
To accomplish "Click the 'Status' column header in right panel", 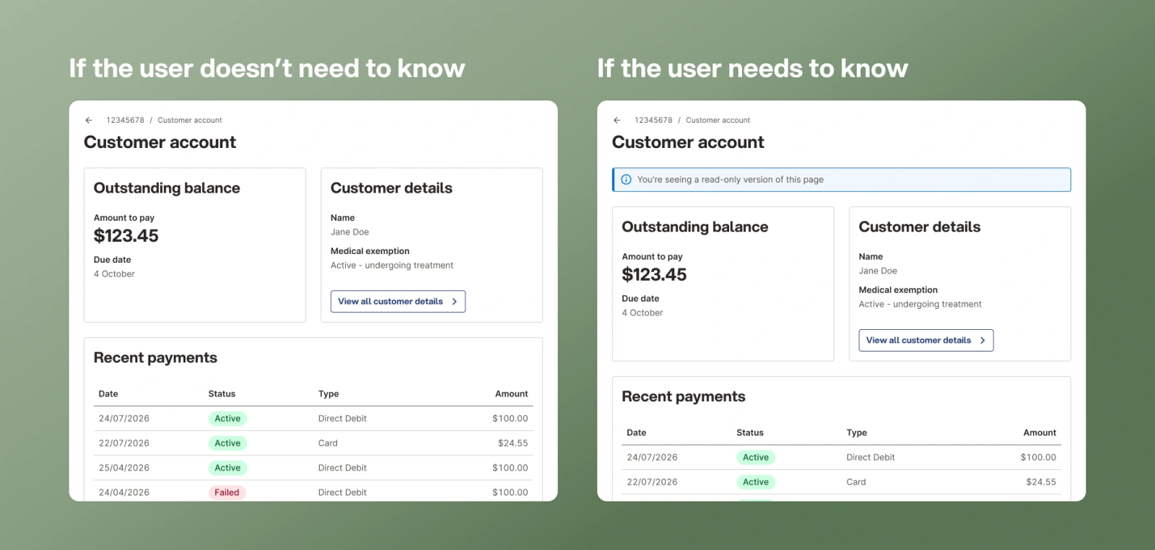I will [x=750, y=433].
